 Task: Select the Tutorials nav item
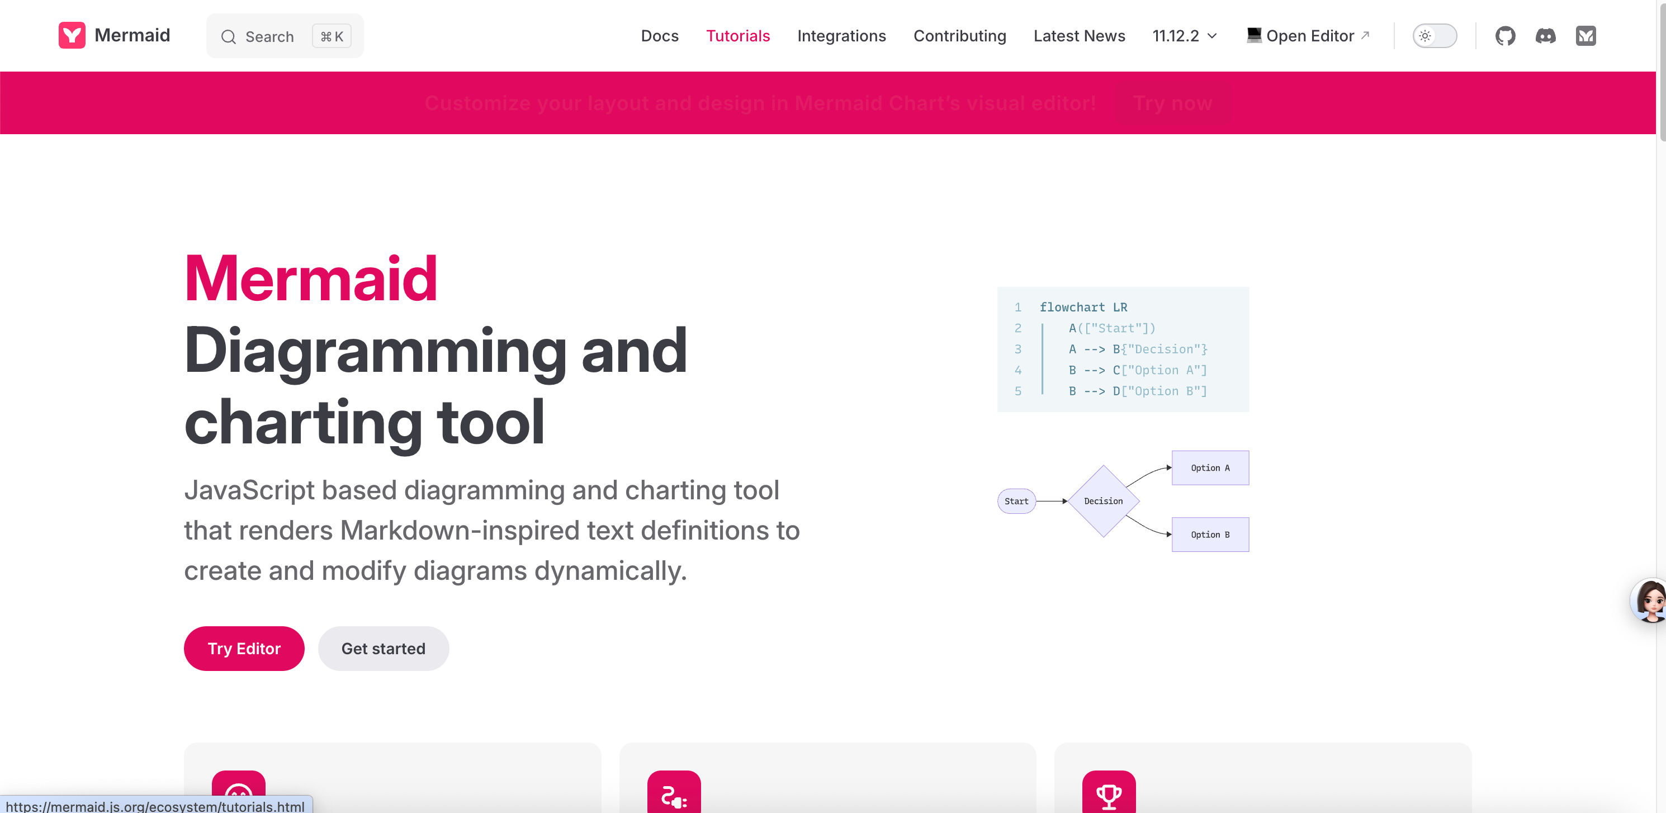click(737, 36)
